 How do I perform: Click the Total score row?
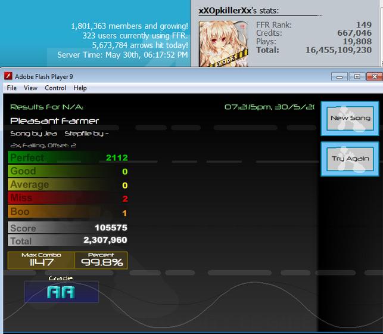pos(68,240)
